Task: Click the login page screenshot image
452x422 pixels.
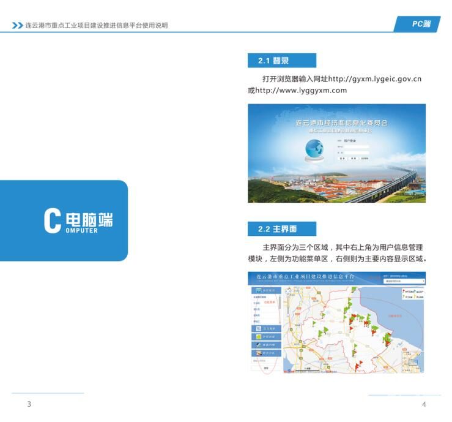Action: [x=336, y=153]
